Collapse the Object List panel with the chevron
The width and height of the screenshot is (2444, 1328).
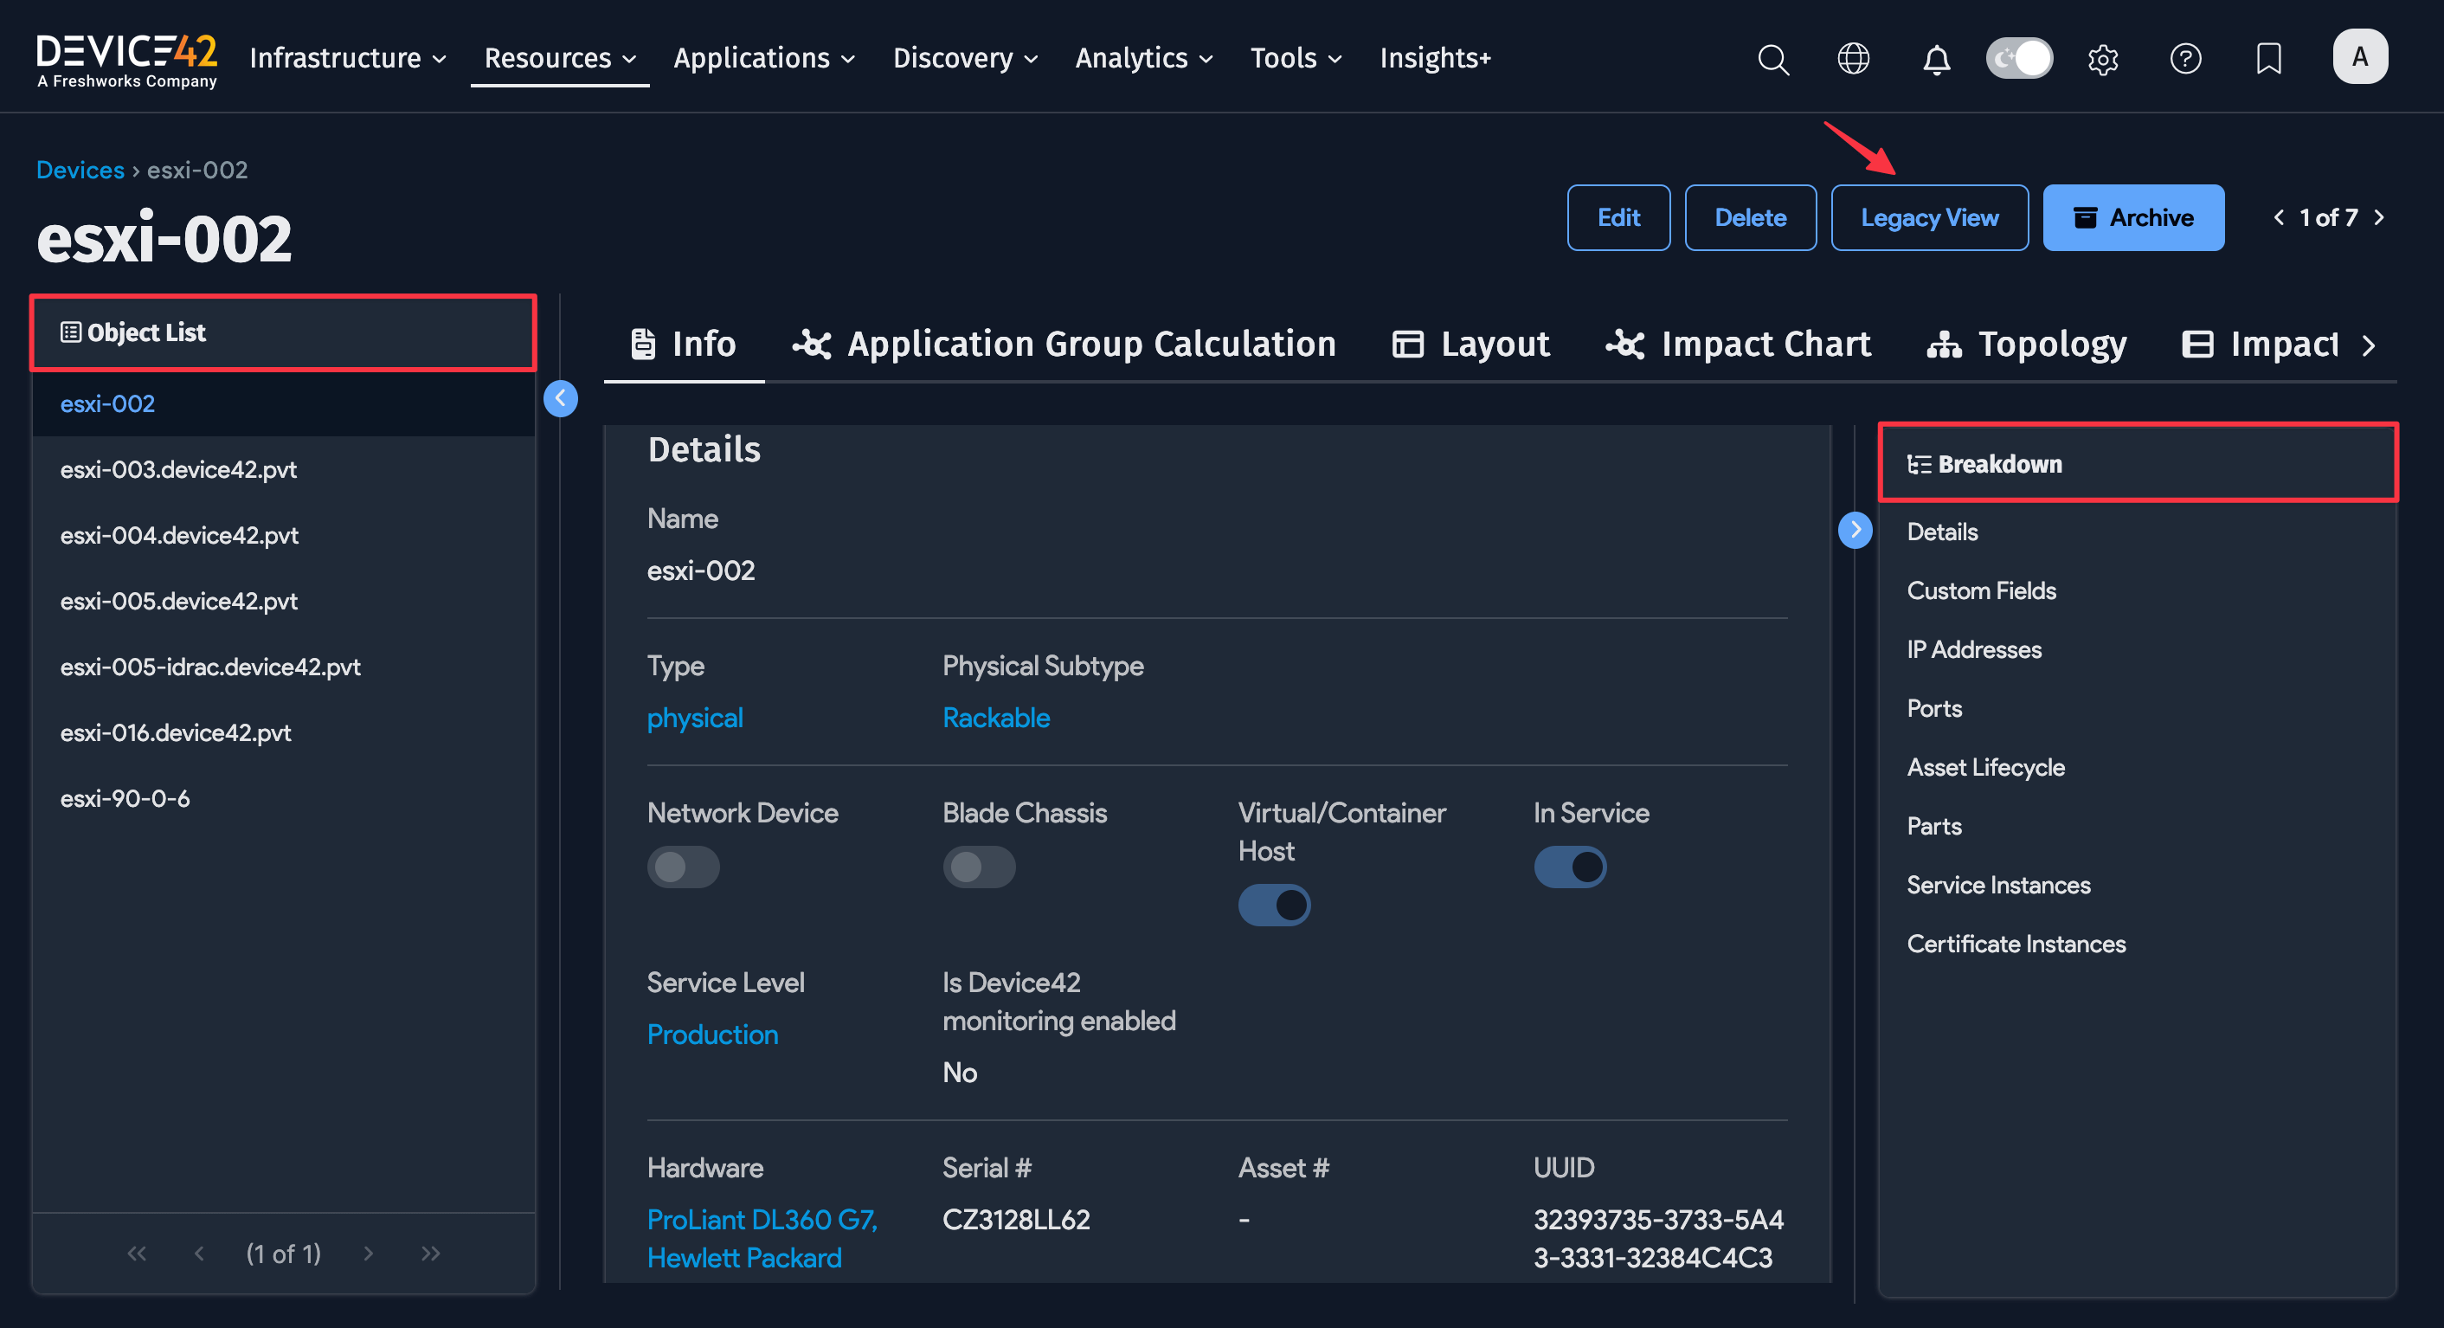pyautogui.click(x=562, y=399)
